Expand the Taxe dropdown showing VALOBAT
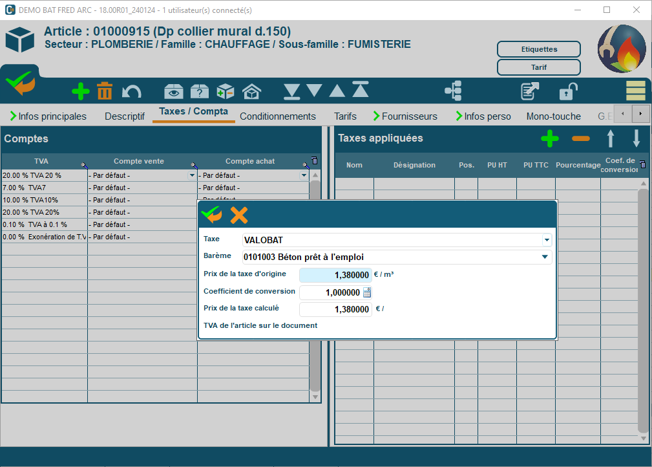 (x=547, y=240)
